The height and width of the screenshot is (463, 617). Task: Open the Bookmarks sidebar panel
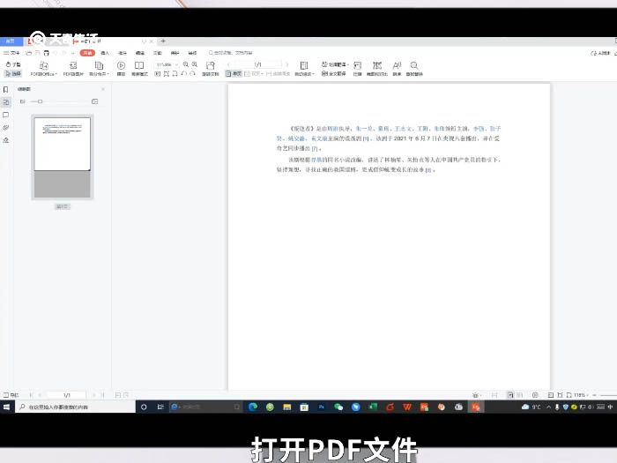[6, 89]
